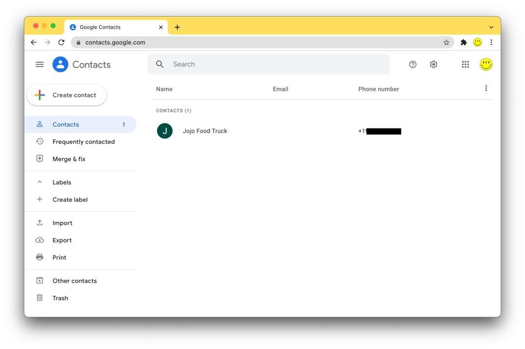Click the plus icon next to Create label
Viewport: 525px width, 349px height.
pyautogui.click(x=39, y=199)
